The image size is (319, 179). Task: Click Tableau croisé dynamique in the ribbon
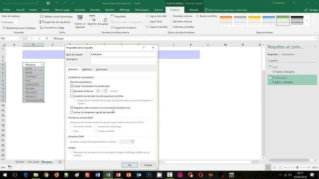click(x=56, y=16)
